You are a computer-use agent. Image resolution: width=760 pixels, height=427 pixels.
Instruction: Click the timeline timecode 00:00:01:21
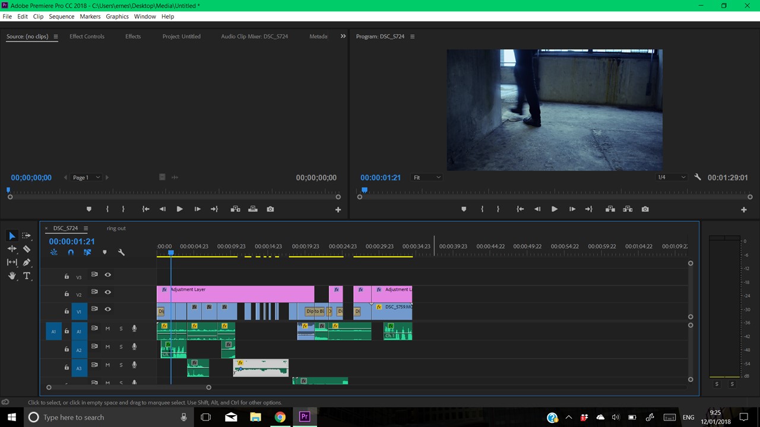point(72,241)
